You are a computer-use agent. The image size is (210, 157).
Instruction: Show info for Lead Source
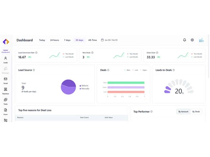coord(34,70)
